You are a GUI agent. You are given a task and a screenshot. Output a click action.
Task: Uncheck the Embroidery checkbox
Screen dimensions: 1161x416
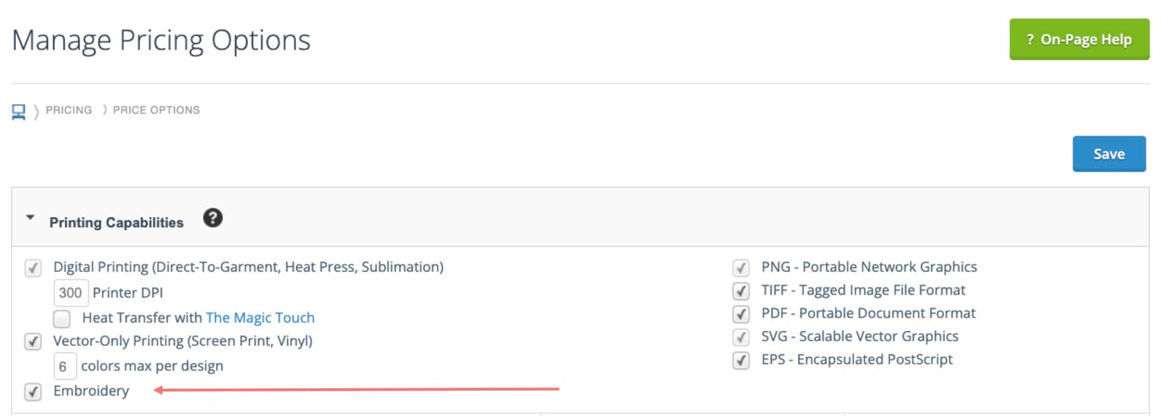(33, 392)
